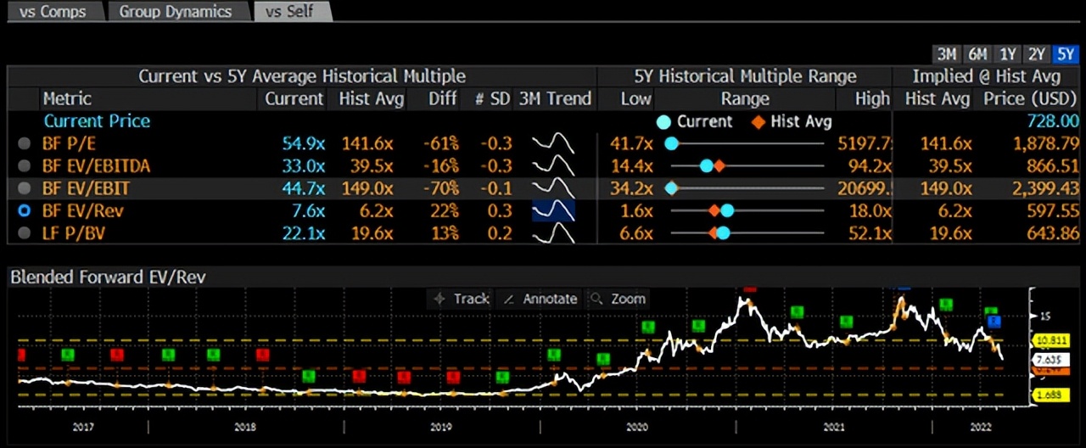The width and height of the screenshot is (1086, 448).
Task: Click the Track crosshair tool in chart
Action: [x=462, y=299]
